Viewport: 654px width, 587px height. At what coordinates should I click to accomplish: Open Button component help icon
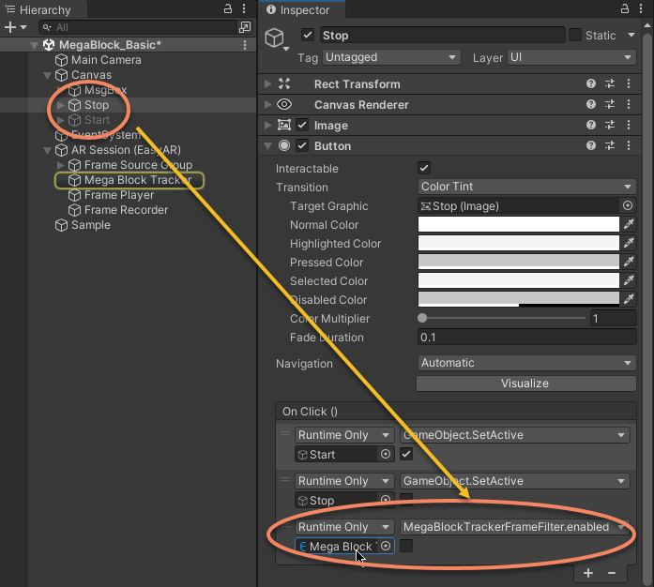pyautogui.click(x=591, y=146)
